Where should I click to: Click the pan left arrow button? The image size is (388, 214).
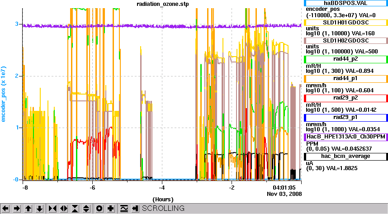click(x=5, y=209)
